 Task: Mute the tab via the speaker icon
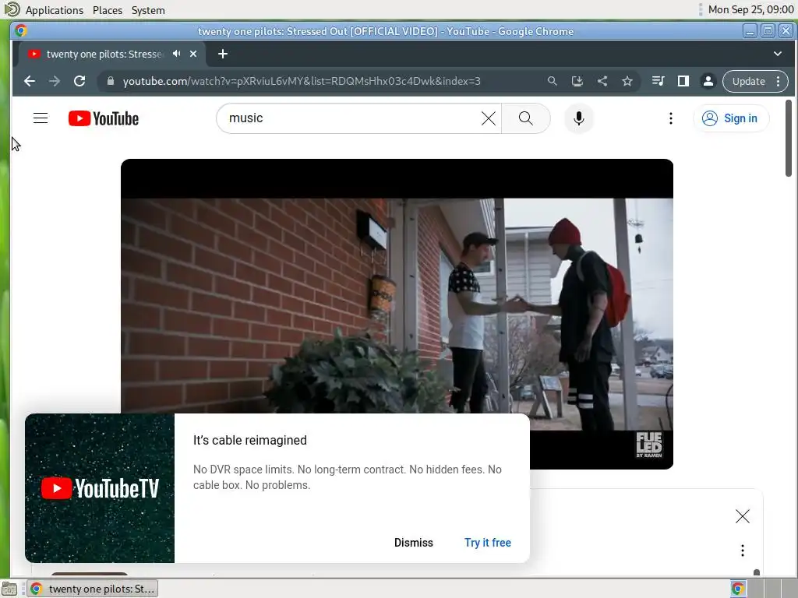pyautogui.click(x=177, y=54)
